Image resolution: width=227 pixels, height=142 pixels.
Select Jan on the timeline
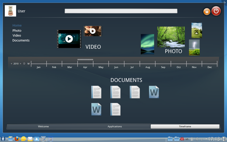[x=39, y=67]
